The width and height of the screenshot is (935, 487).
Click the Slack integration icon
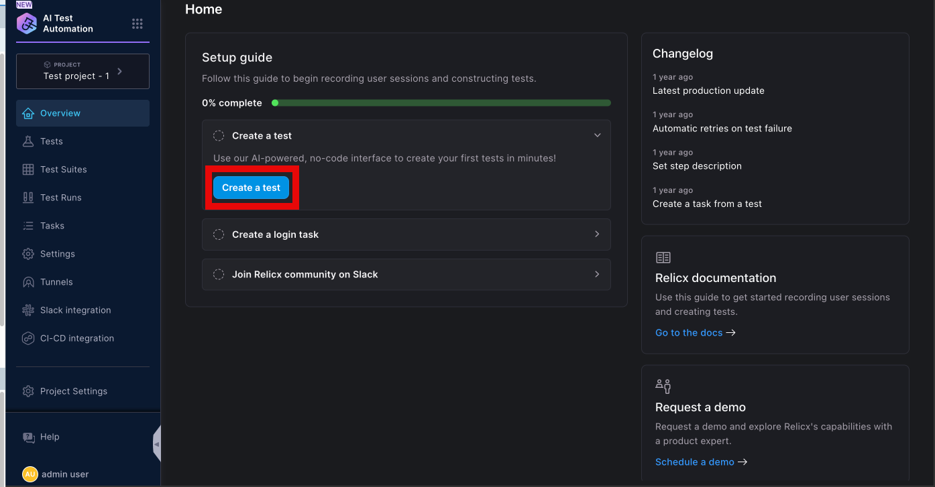(x=28, y=310)
